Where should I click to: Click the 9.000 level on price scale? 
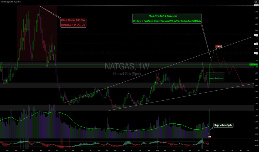tap(256, 18)
